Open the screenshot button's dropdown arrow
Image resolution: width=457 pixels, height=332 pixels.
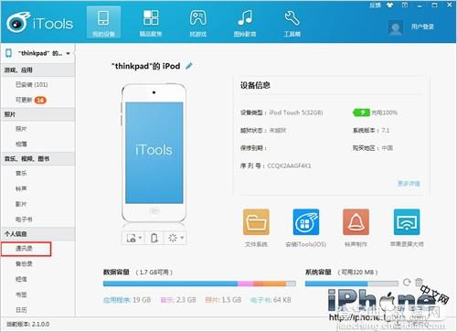pos(140,238)
